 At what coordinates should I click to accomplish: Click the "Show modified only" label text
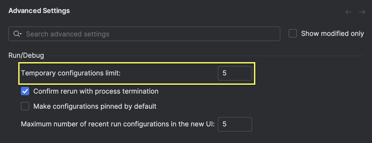332,34
